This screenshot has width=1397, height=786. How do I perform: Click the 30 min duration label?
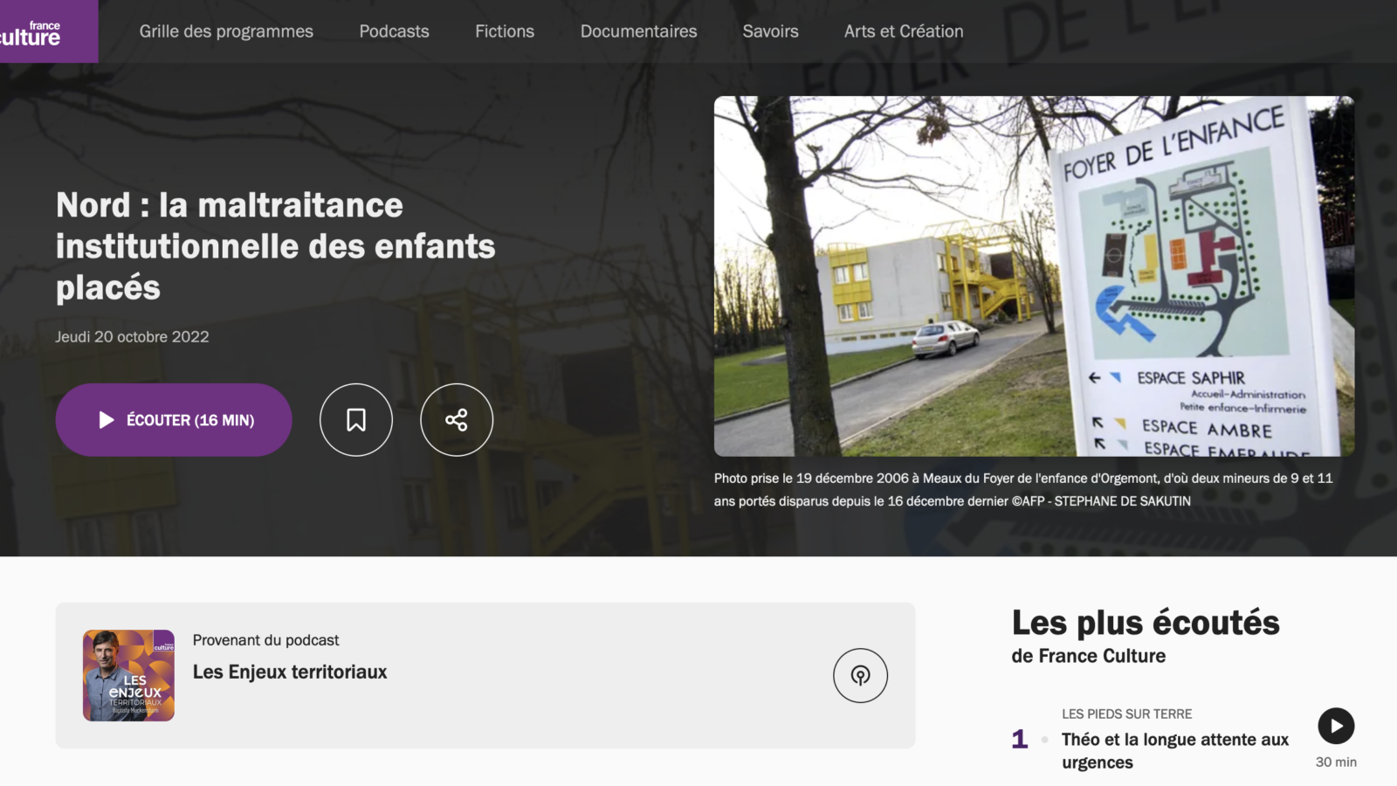[1336, 762]
